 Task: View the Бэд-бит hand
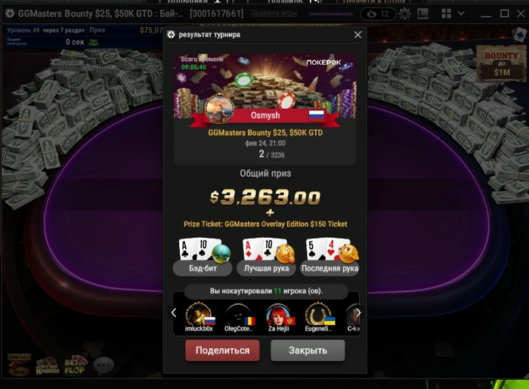pyautogui.click(x=203, y=257)
